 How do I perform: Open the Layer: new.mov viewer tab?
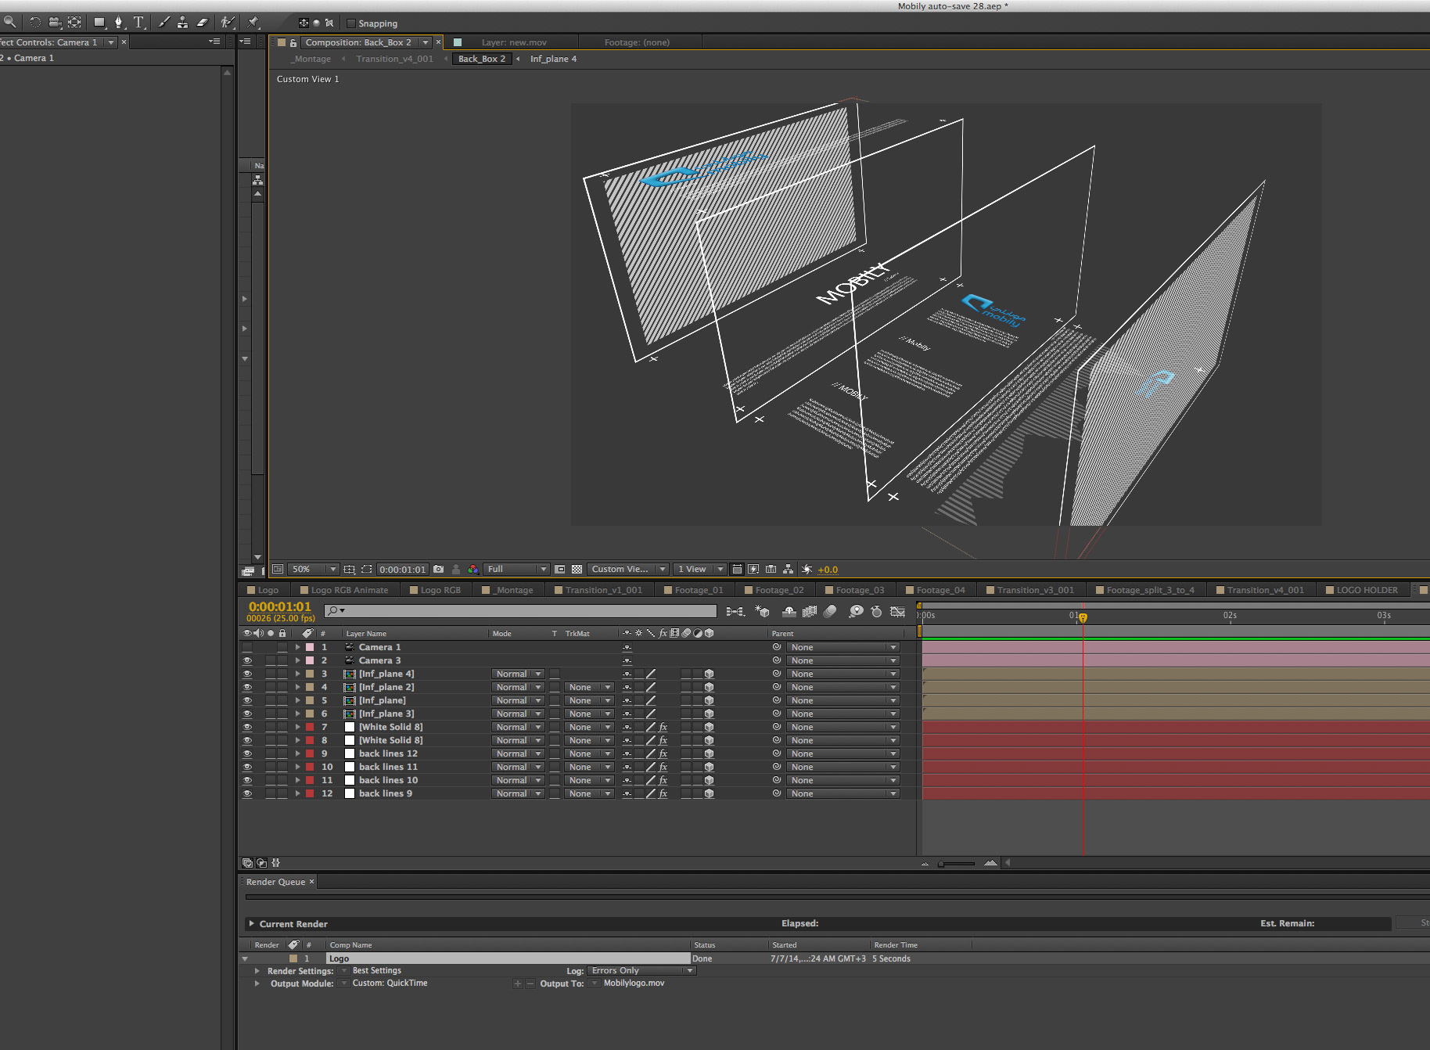click(x=514, y=42)
